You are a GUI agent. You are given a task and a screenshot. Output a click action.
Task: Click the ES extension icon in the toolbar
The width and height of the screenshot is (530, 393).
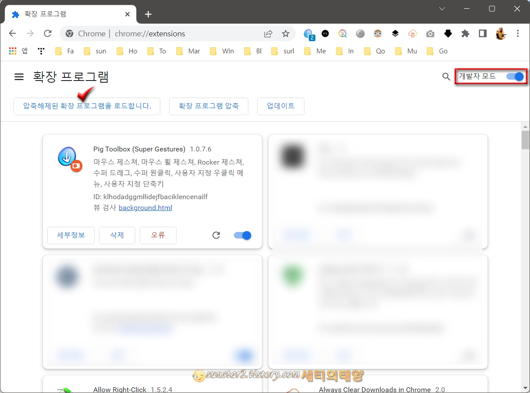[x=325, y=33]
